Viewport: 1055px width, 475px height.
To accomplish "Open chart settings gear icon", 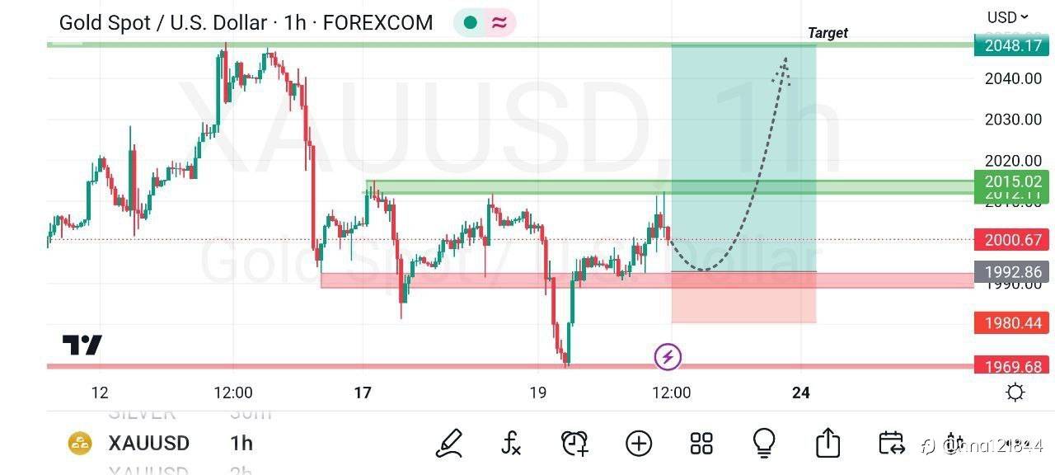I will click(1015, 393).
